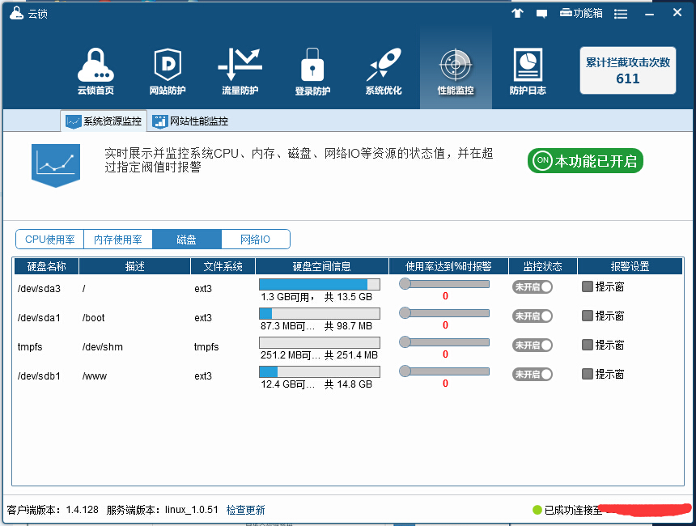Switch to the 网络IO tab
The image size is (696, 526).
(x=255, y=240)
